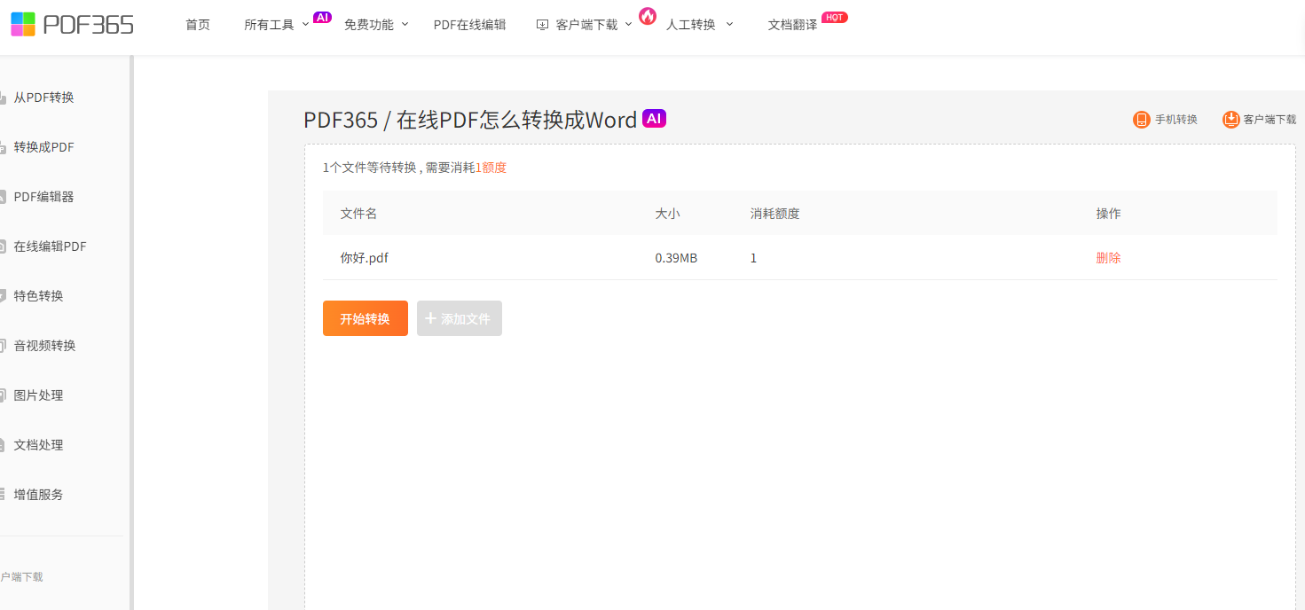
Task: Click the AI badge near 所有工具
Action: tap(322, 17)
